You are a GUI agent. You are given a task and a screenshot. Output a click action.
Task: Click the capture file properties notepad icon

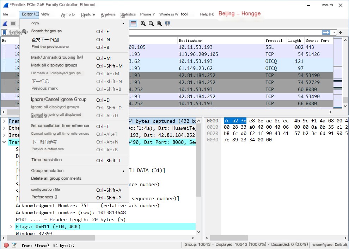click(14, 245)
